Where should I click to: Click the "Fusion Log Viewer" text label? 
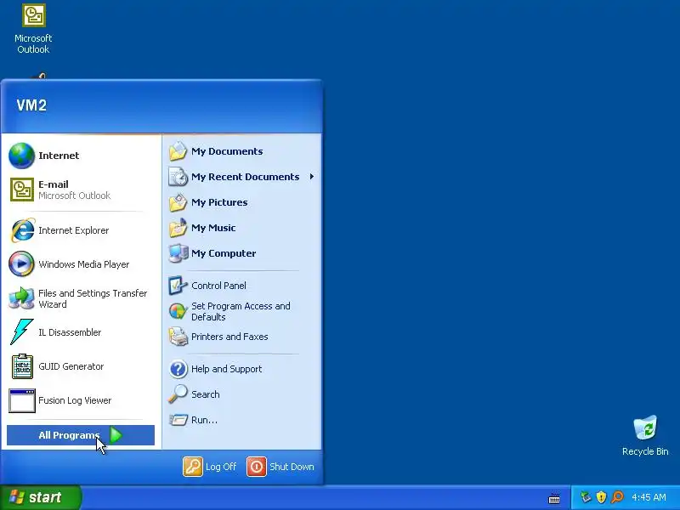(x=75, y=400)
